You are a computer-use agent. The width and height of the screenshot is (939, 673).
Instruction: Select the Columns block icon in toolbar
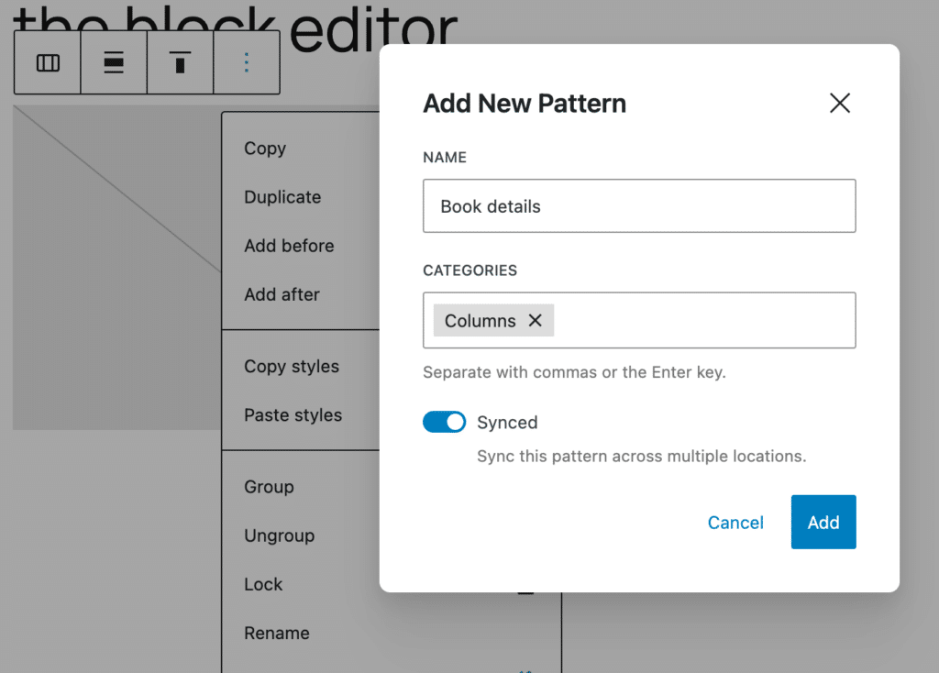pos(47,62)
